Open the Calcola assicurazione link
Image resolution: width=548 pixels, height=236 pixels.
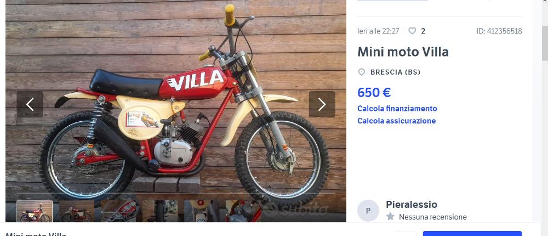point(396,121)
